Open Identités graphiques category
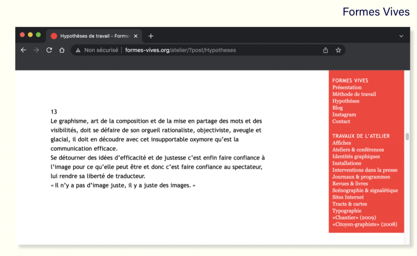The height and width of the screenshot is (256, 417). [356, 156]
